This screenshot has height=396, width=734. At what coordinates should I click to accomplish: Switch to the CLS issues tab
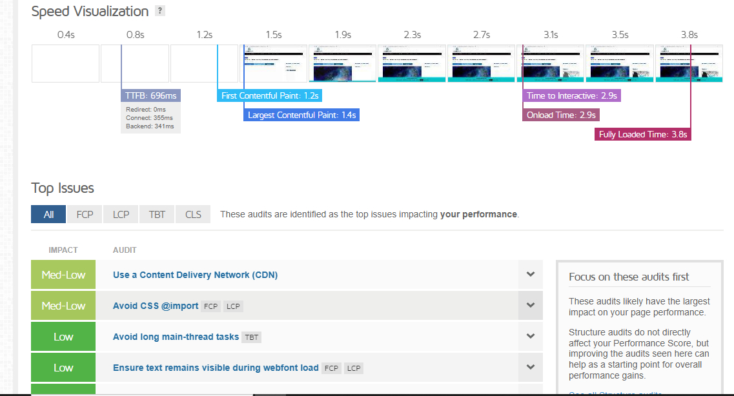click(x=193, y=214)
